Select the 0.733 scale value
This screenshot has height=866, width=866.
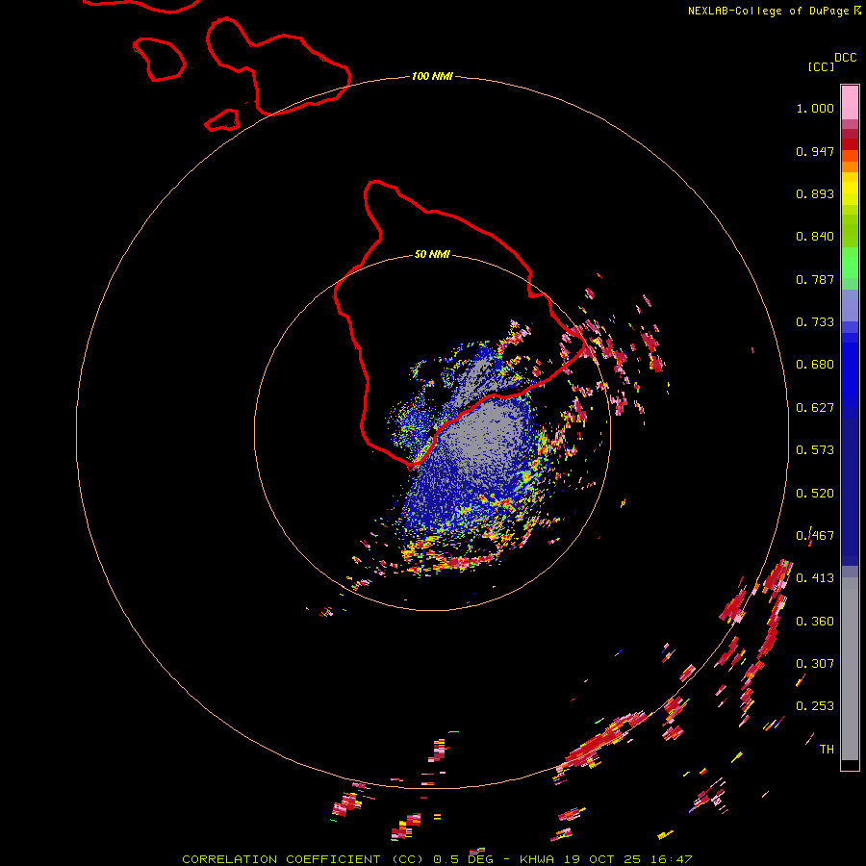[815, 322]
